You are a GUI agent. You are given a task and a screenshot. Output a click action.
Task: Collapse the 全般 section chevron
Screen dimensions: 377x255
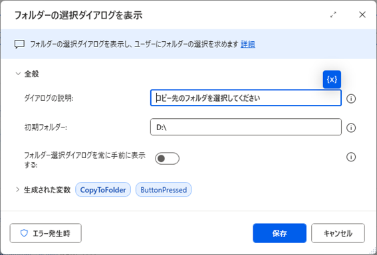pos(18,74)
